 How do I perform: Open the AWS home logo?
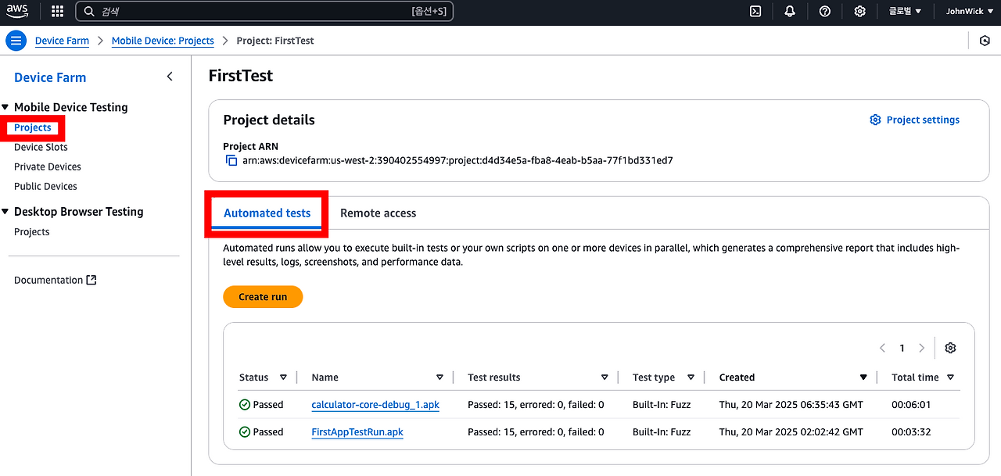click(x=17, y=11)
